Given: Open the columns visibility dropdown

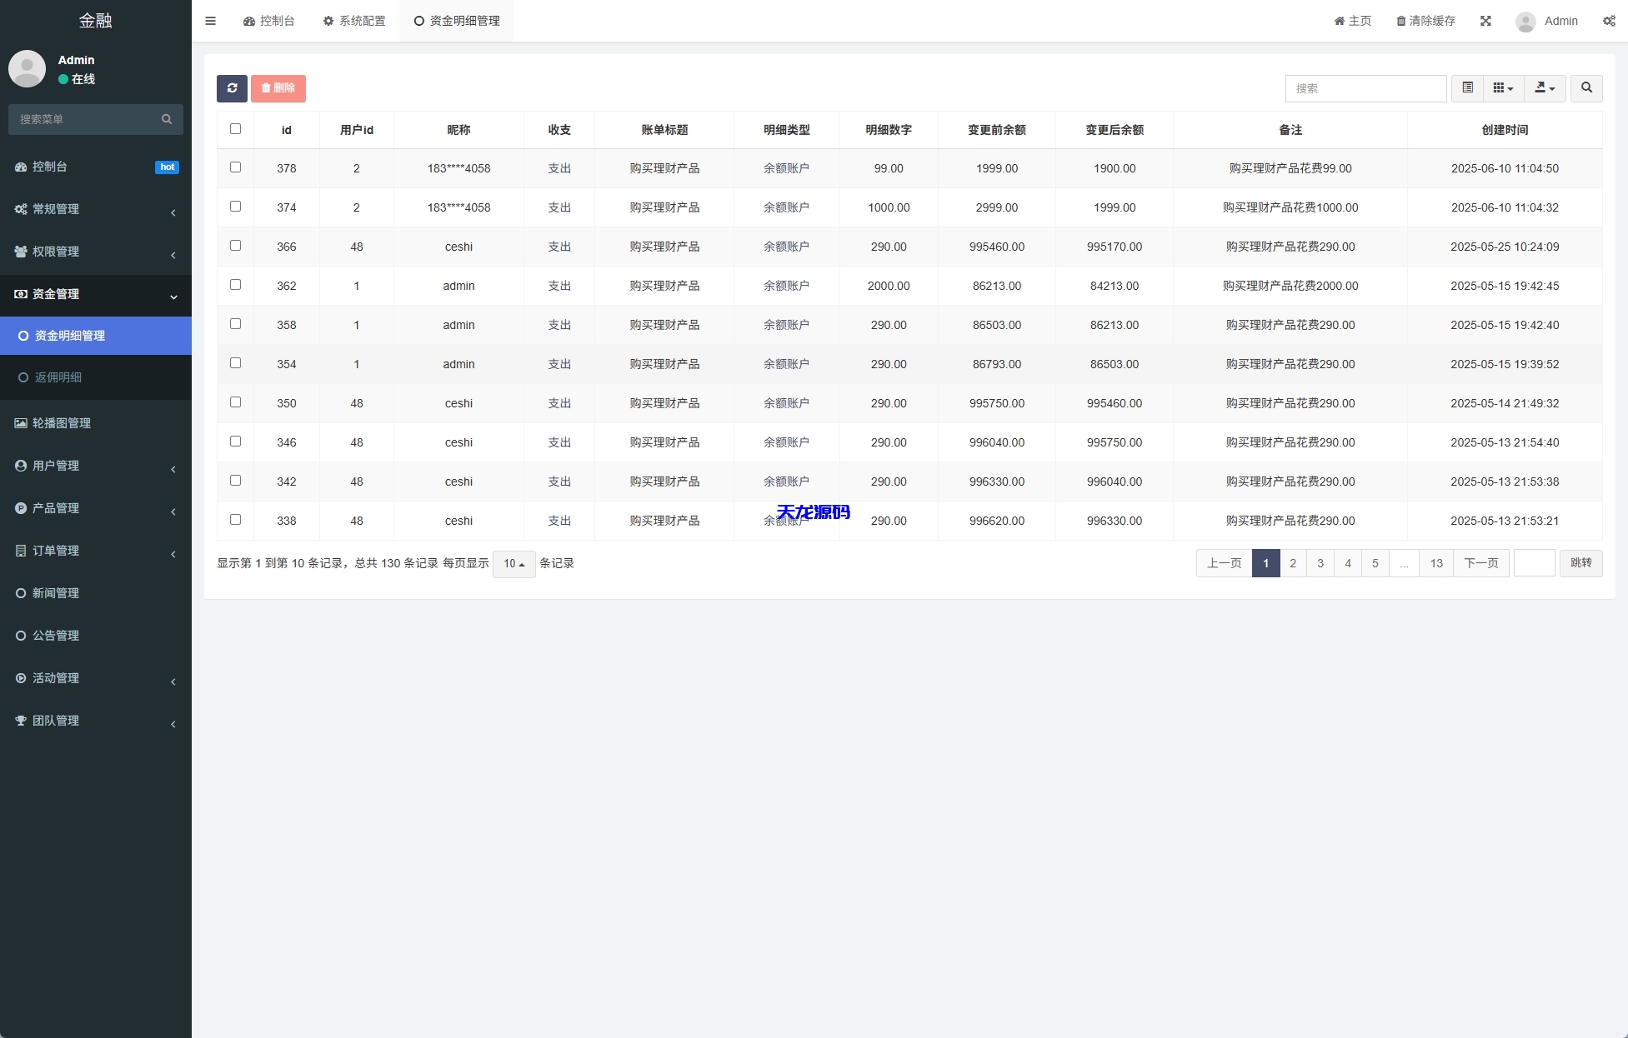Looking at the screenshot, I should pyautogui.click(x=1503, y=88).
